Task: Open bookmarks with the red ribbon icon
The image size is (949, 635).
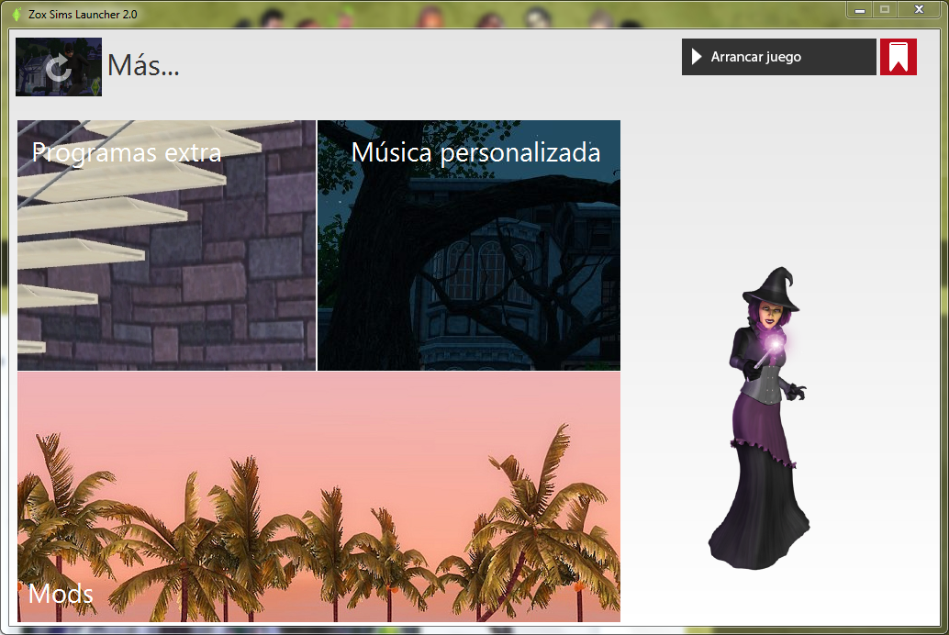Action: [x=898, y=56]
